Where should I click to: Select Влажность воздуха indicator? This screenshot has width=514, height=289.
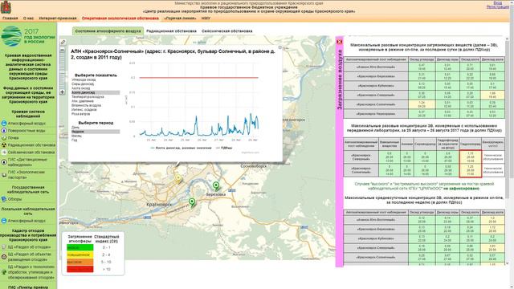point(87,105)
